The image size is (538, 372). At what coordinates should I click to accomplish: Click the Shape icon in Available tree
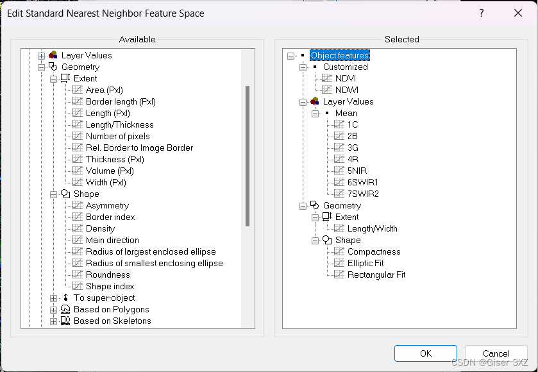[x=65, y=194]
